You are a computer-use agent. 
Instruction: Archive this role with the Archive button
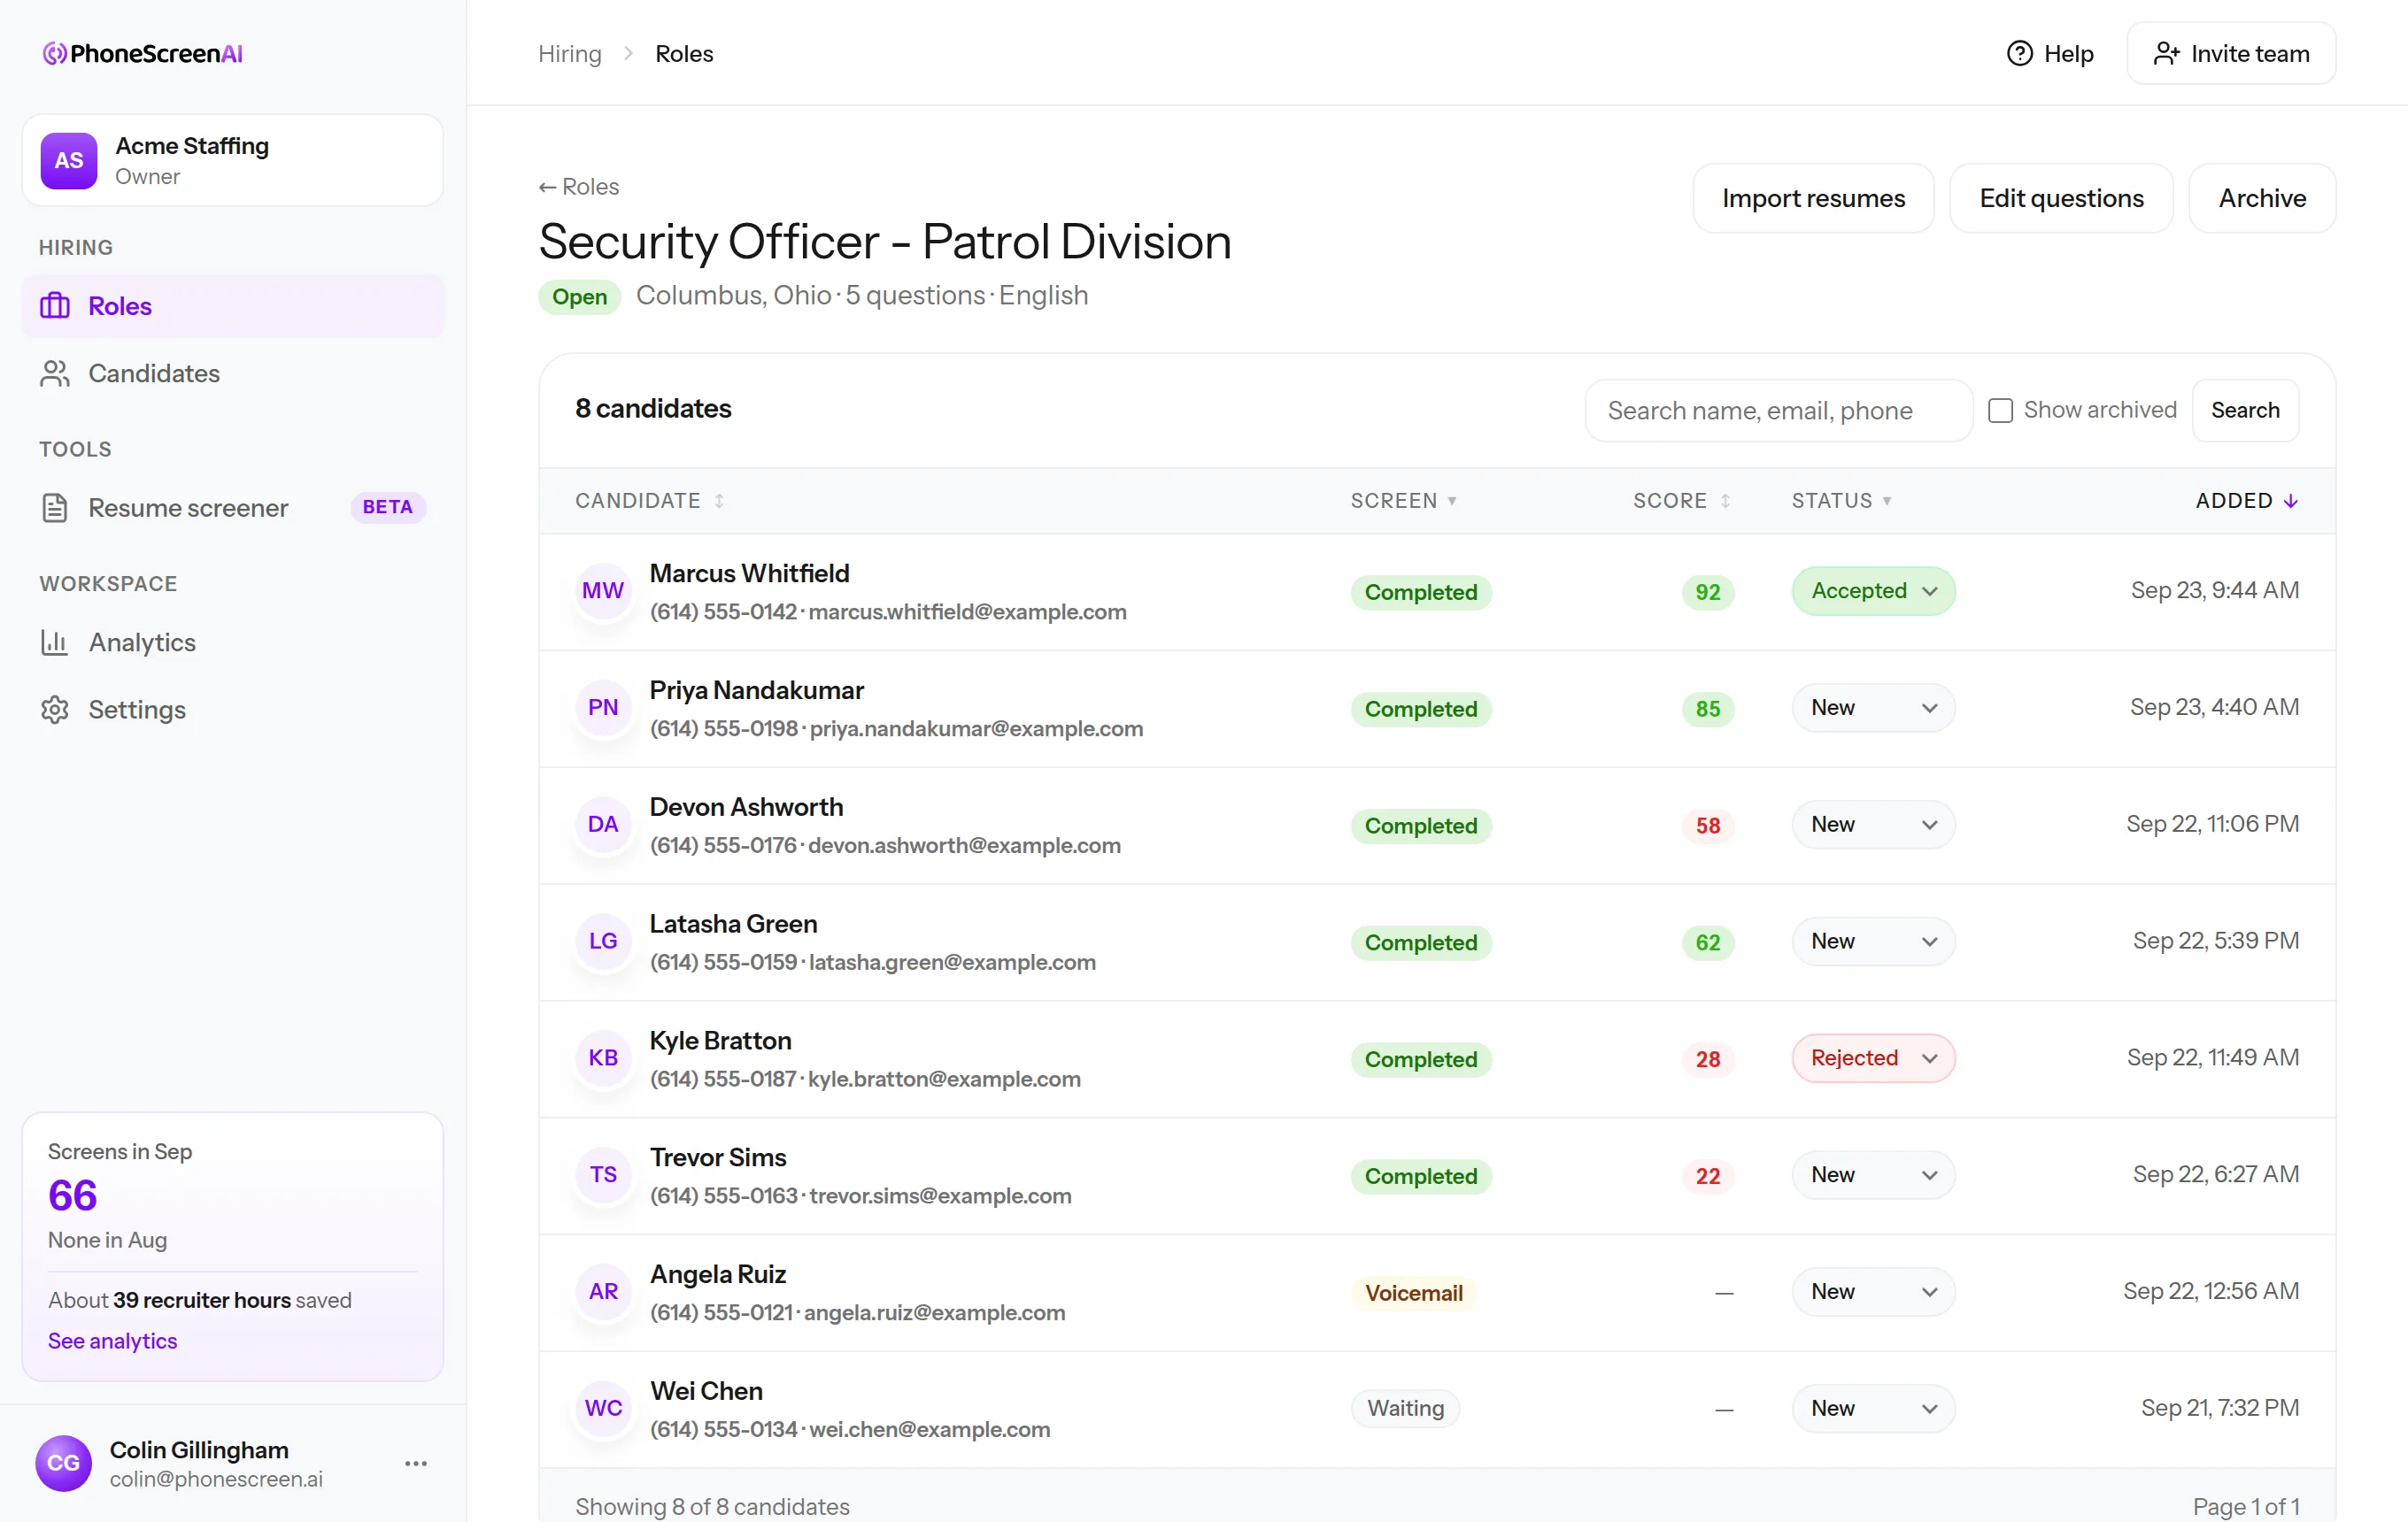point(2262,198)
